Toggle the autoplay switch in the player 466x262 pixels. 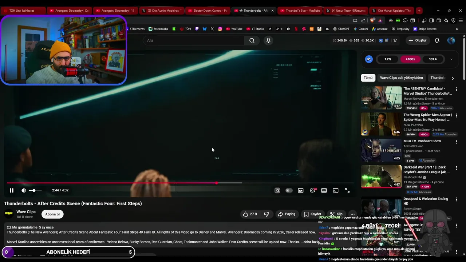pos(289,190)
